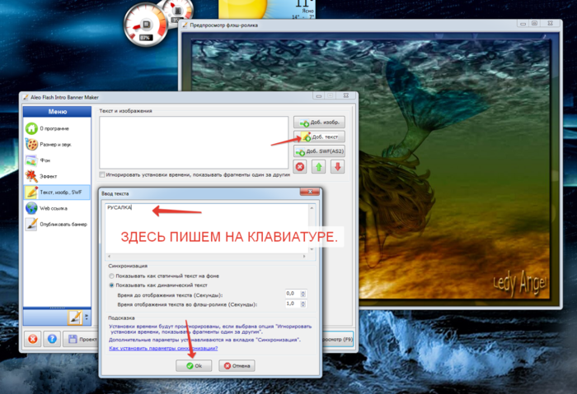Enable the 'Игнорировать установки времени' checkbox
Viewport: 577px width, 394px height.
[102, 175]
